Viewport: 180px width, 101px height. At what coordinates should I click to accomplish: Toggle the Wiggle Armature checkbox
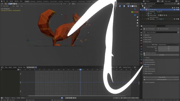[145, 65]
